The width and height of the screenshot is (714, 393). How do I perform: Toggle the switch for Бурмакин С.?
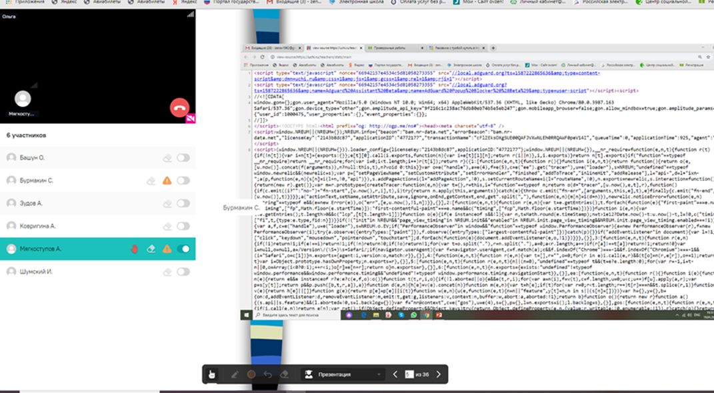(183, 181)
